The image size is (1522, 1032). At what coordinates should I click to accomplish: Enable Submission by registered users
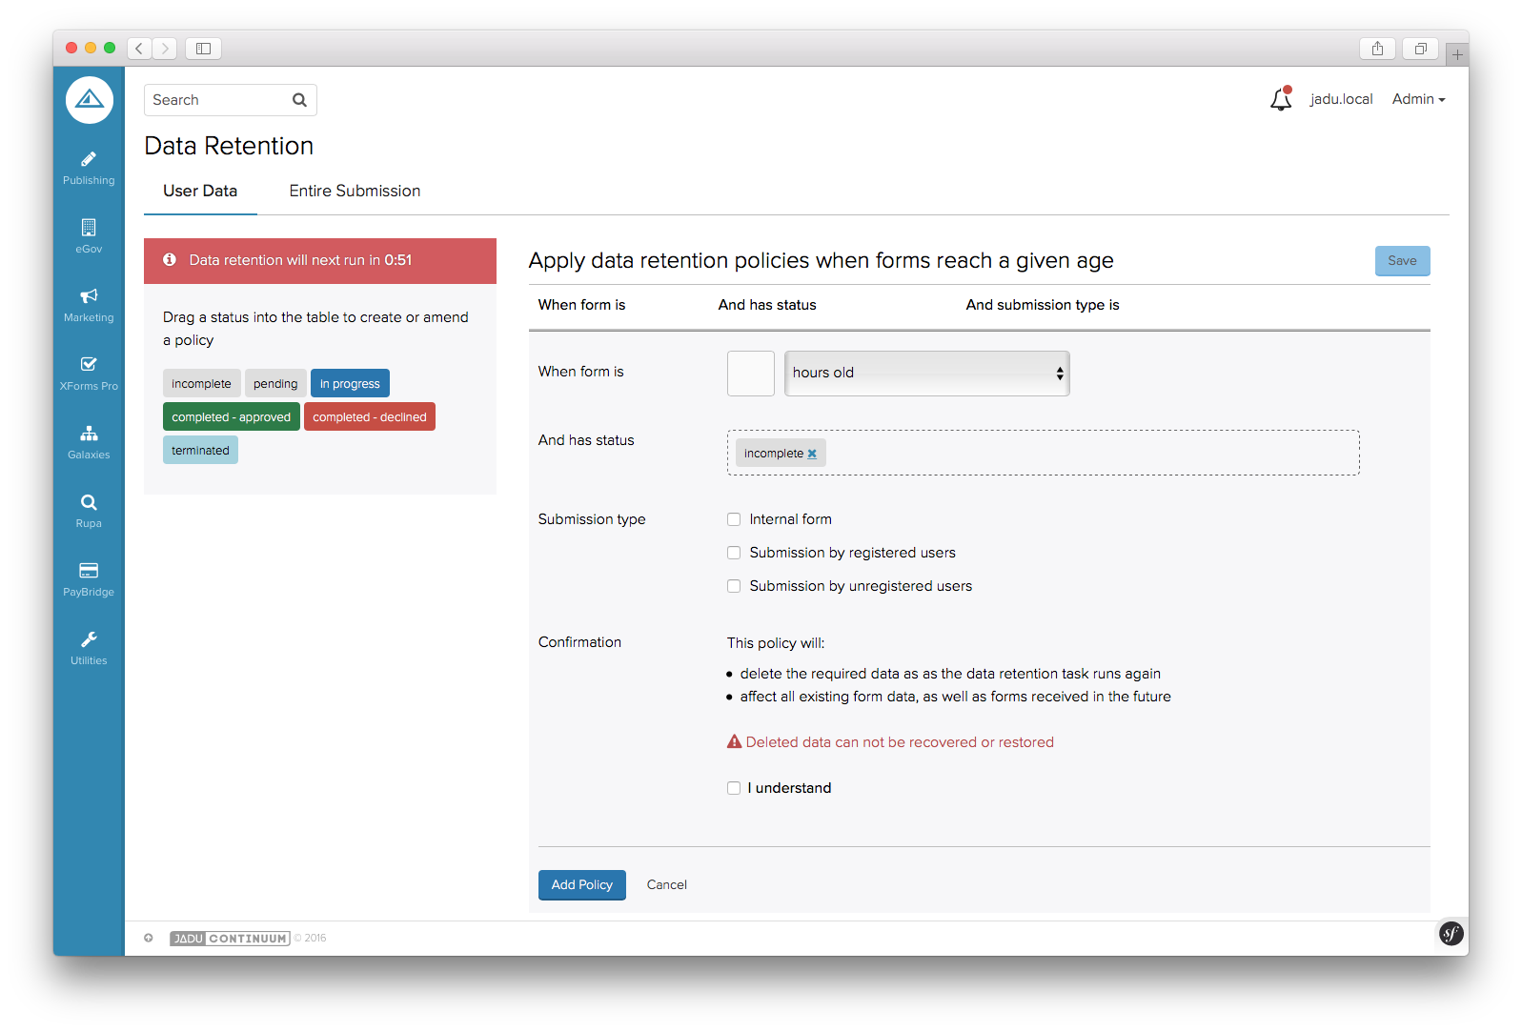[x=734, y=553]
